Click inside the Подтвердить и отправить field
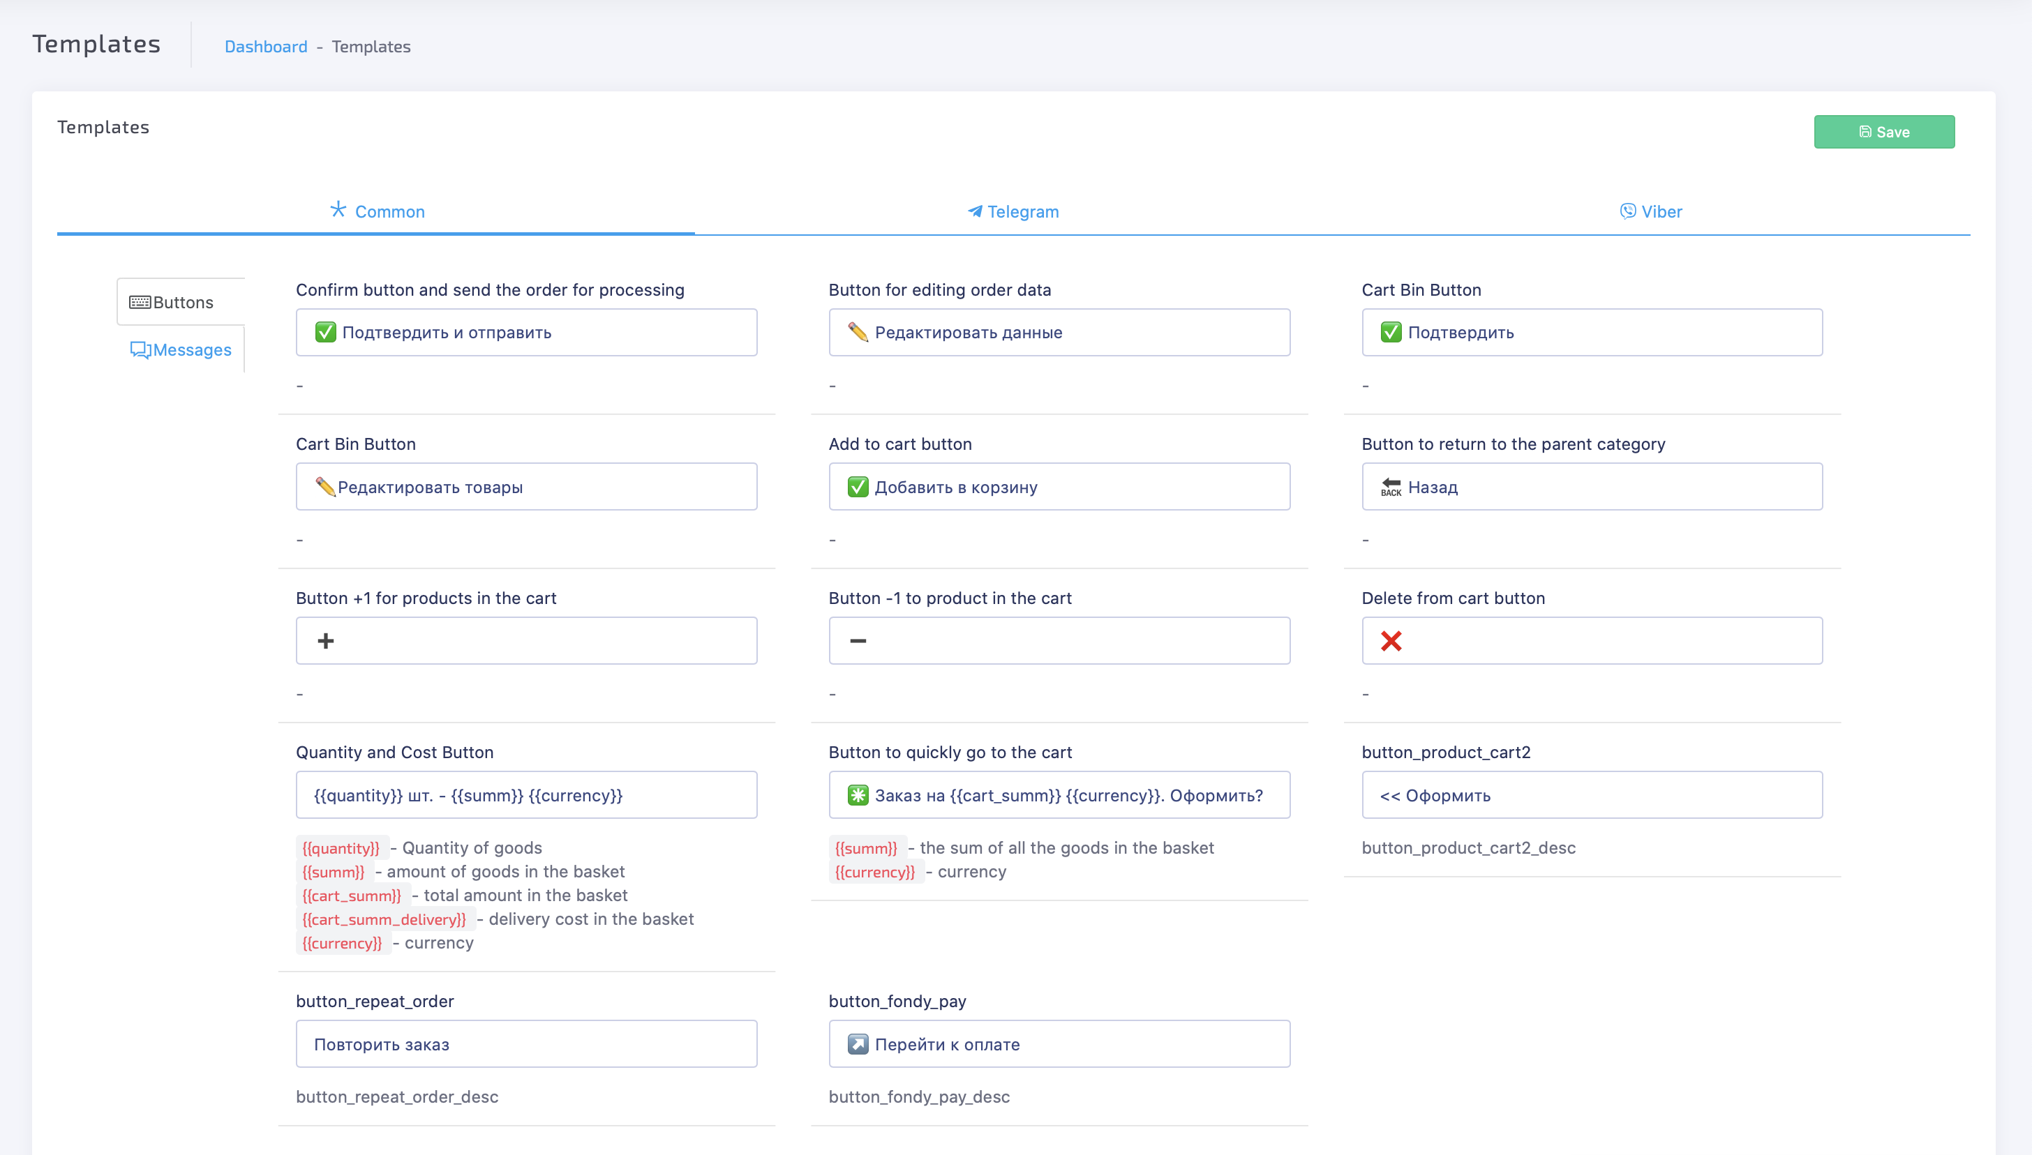2032x1155 pixels. click(x=526, y=331)
